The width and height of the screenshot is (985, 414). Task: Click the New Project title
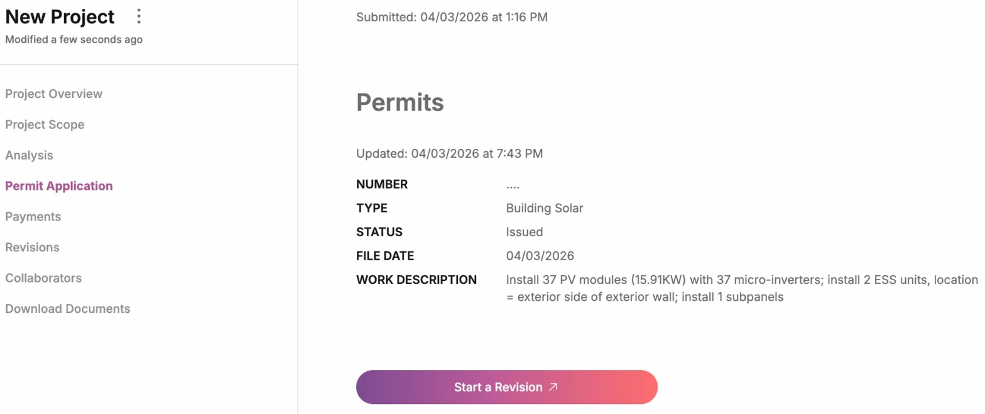[x=60, y=17]
